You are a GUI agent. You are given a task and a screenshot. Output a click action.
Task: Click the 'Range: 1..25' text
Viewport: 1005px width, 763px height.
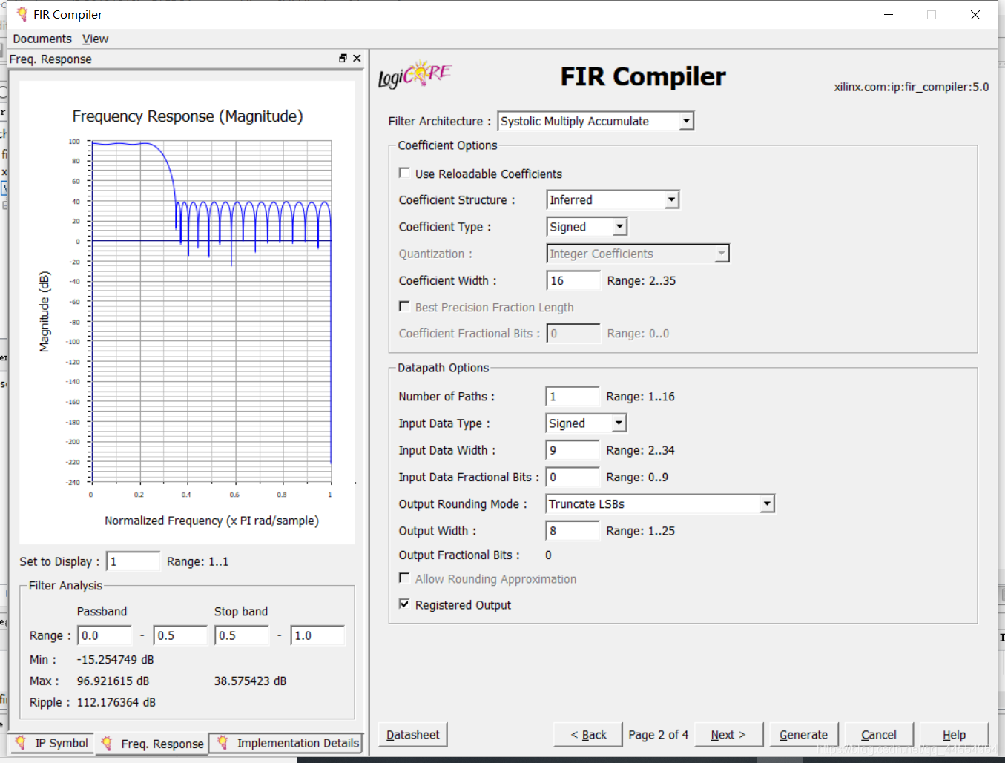(x=640, y=531)
